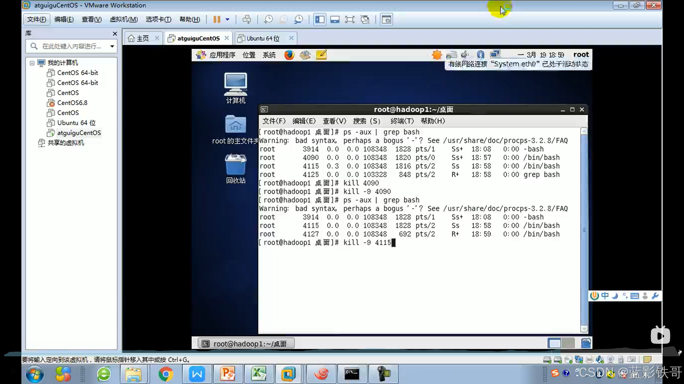Screen dimensions: 684x384
Task: Pause the virtual machine with the pause icon
Action: pyautogui.click(x=217, y=20)
